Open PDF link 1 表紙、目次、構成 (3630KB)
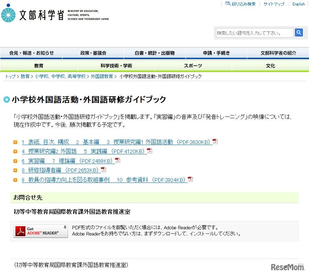309x275 pixels. pos(117,142)
